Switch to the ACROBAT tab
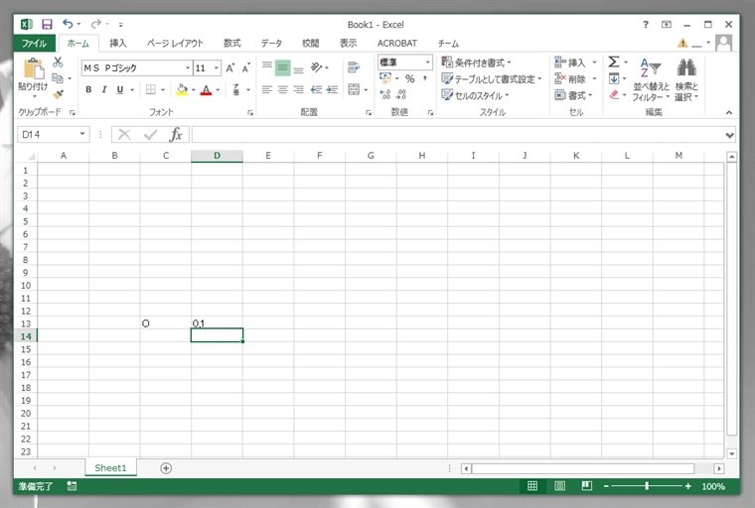 [x=397, y=44]
